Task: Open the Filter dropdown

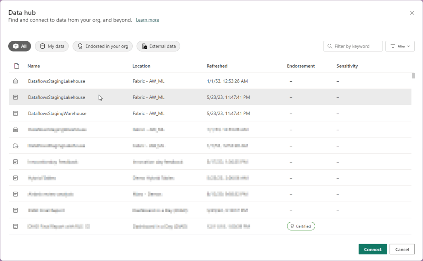Action: point(399,46)
